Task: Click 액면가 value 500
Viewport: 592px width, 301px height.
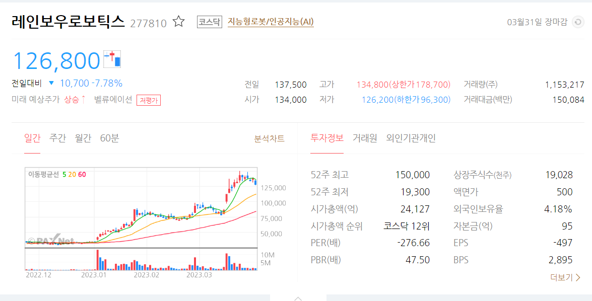Action: [x=564, y=192]
